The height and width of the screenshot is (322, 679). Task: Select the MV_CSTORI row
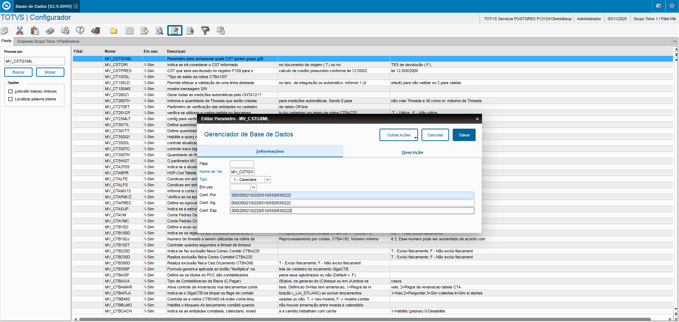point(373,65)
